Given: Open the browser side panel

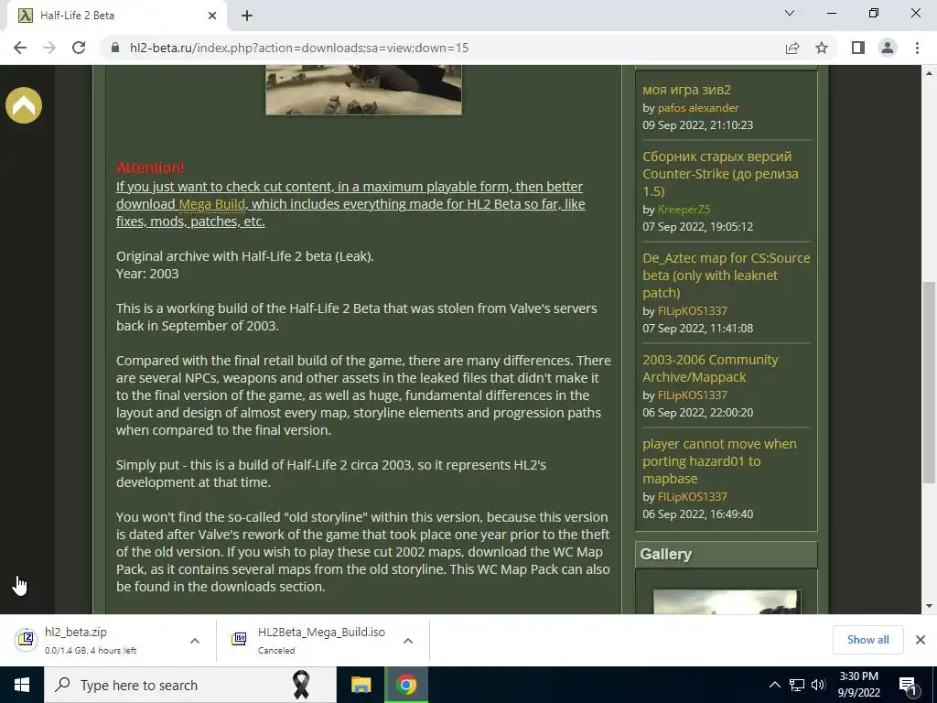Looking at the screenshot, I should pyautogui.click(x=858, y=48).
